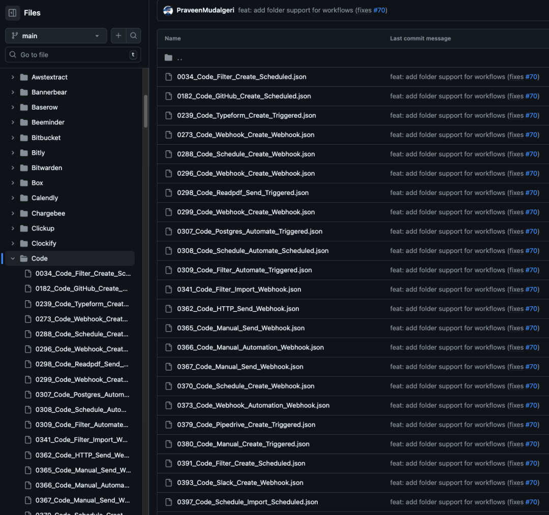The image size is (549, 515).
Task: Expand the Bannerbear folder chevron
Action: (13, 92)
